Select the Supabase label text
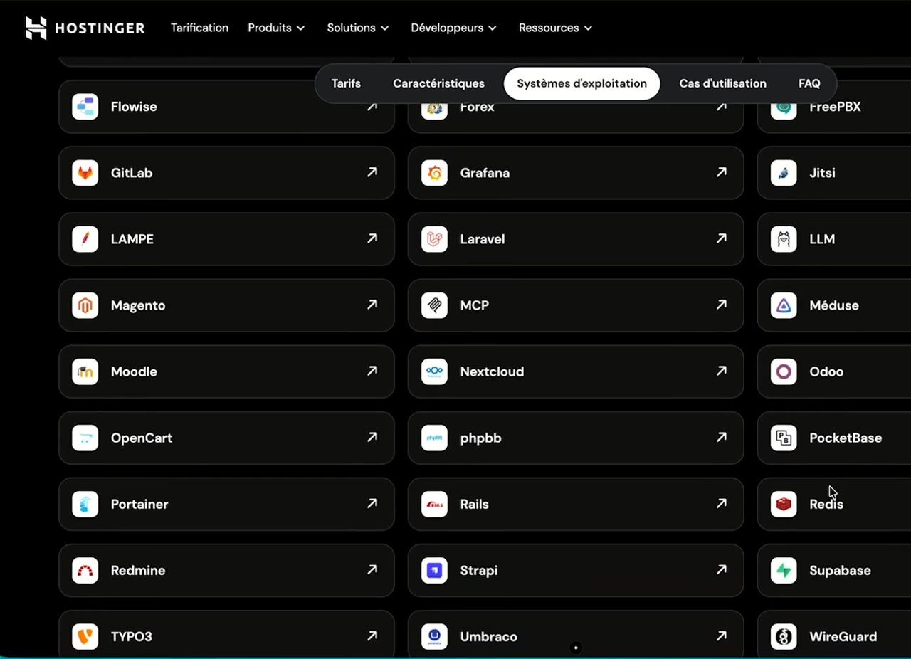The height and width of the screenshot is (659, 911). (840, 571)
